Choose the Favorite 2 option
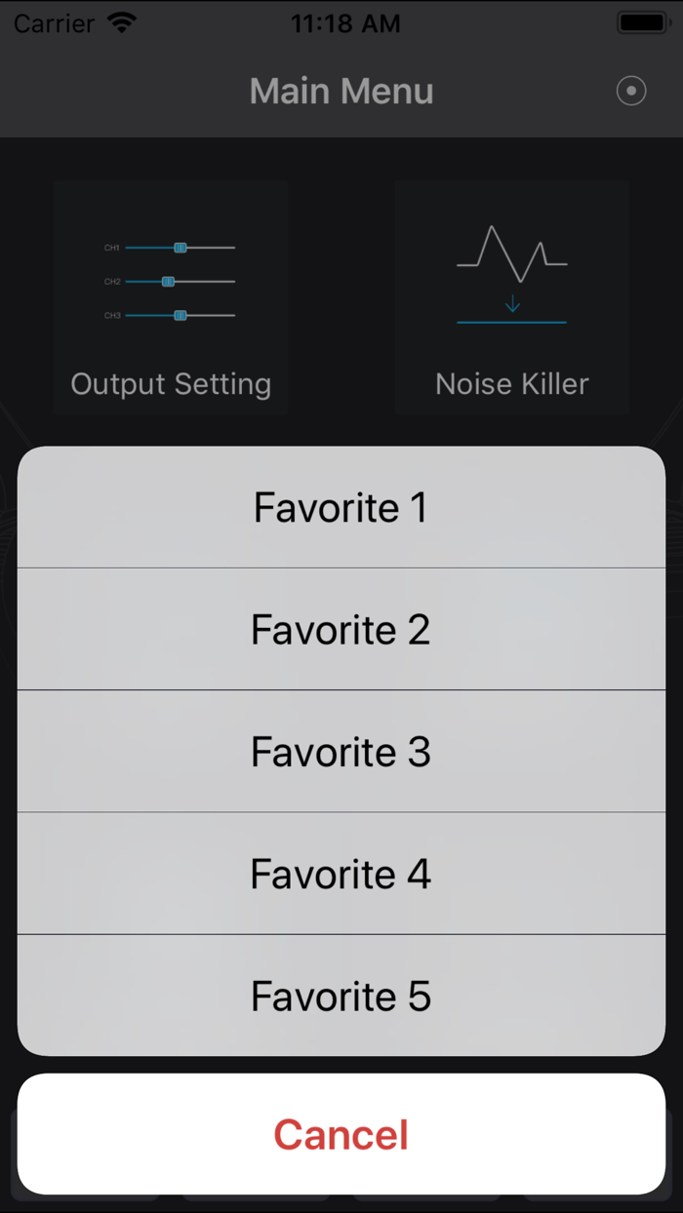Viewport: 683px width, 1213px height. (x=341, y=630)
